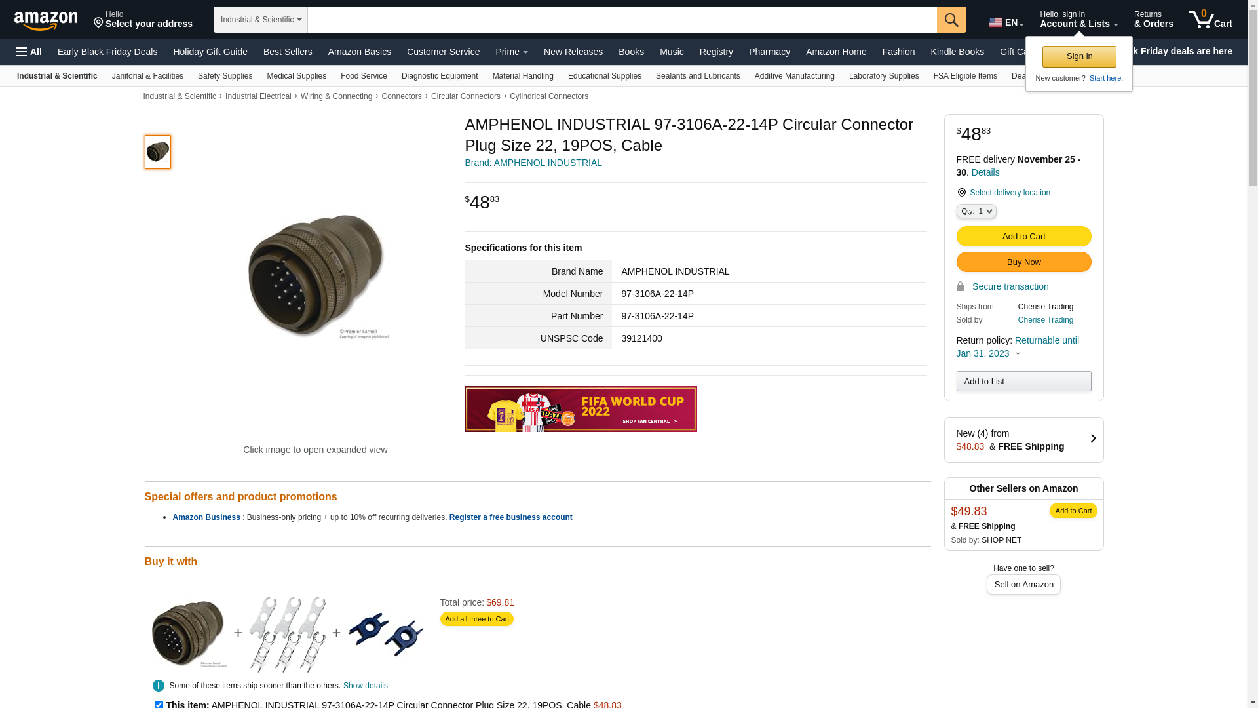Viewport: 1258px width, 708px height.
Task: Select the connector product thumbnail
Action: (158, 152)
